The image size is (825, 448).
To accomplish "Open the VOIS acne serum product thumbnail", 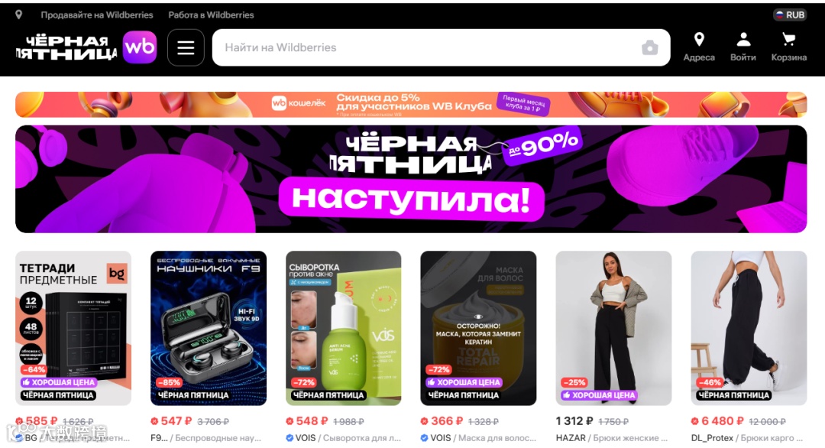I will point(344,328).
